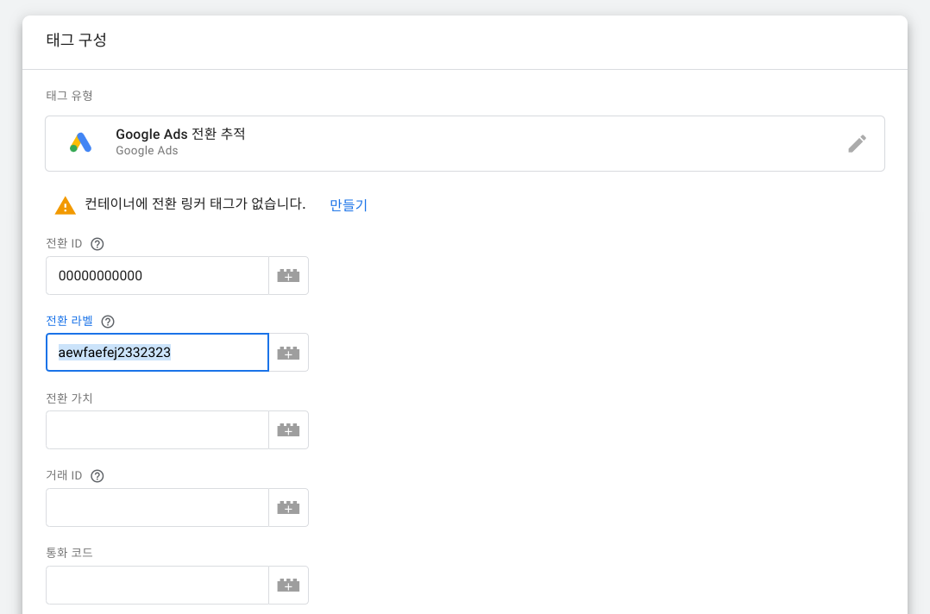This screenshot has width=930, height=614.
Task: Click the 전환 라벨 input with aewfaefej2332323
Action: 158,353
